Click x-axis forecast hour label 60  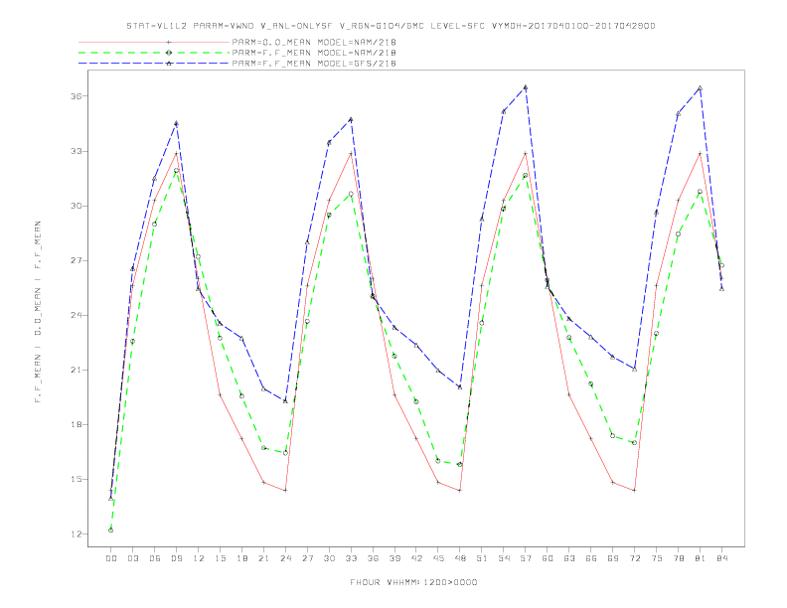point(548,558)
